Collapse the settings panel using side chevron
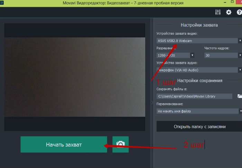Image resolution: width=242 pixels, height=168 pixels. [152, 103]
